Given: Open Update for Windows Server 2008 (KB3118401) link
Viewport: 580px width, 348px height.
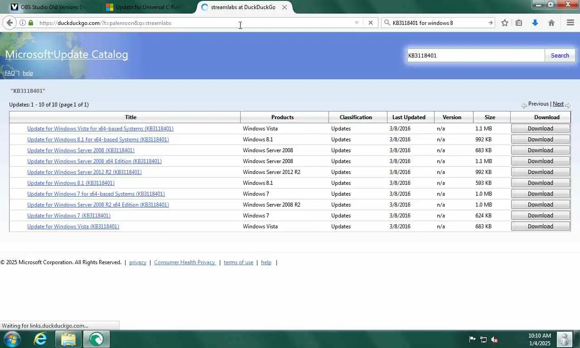Looking at the screenshot, I should point(81,150).
